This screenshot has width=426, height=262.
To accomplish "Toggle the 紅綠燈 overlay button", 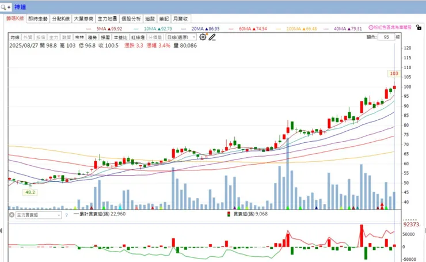I will pos(138,37).
